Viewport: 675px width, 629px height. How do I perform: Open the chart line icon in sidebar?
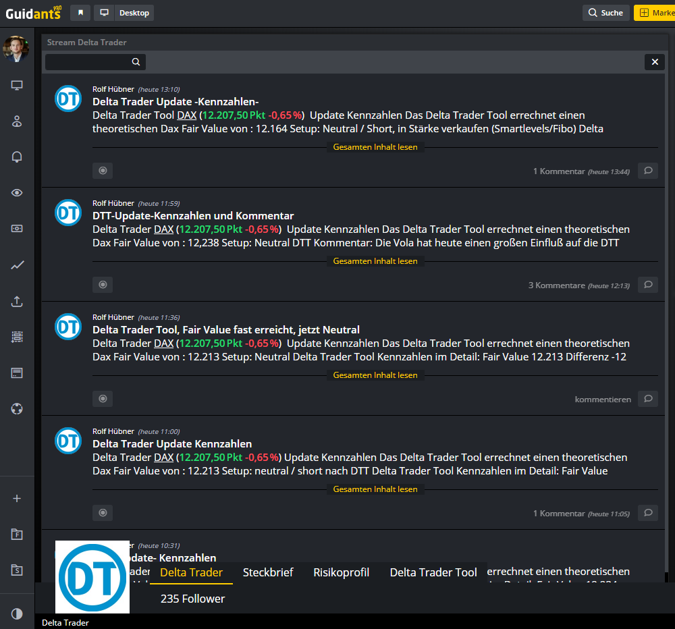click(x=17, y=265)
